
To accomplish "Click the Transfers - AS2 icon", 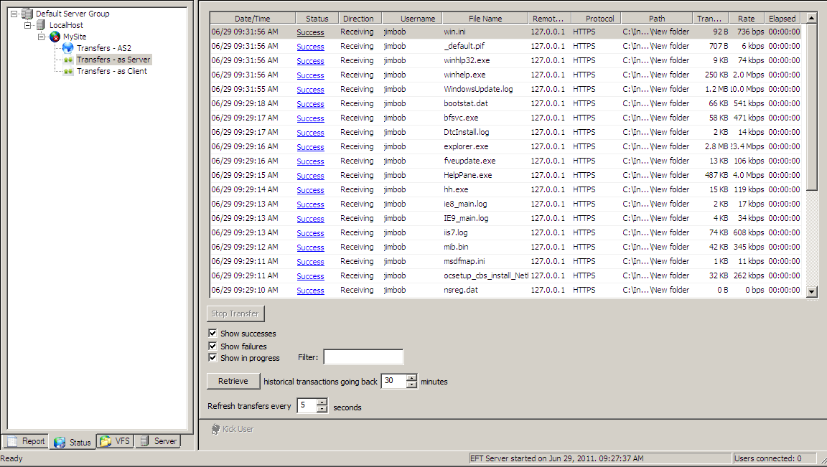I will pyautogui.click(x=68, y=48).
